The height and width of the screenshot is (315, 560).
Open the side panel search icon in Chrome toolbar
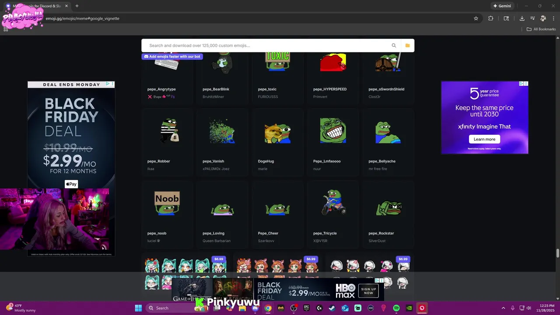click(x=506, y=18)
